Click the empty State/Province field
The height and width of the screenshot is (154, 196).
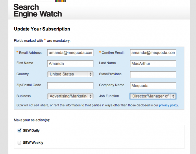pyautogui.click(x=153, y=75)
